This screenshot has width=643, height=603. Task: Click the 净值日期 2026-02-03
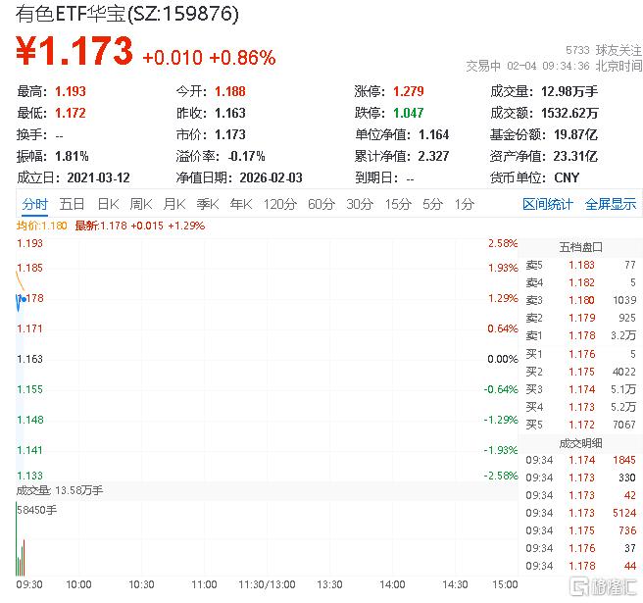pos(272,177)
